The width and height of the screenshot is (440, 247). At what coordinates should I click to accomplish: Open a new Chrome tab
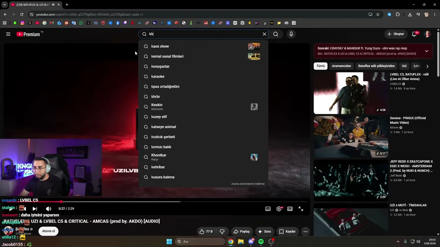click(67, 4)
